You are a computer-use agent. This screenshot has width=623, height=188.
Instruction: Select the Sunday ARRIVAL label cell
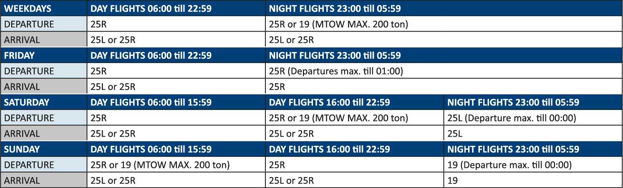point(44,180)
